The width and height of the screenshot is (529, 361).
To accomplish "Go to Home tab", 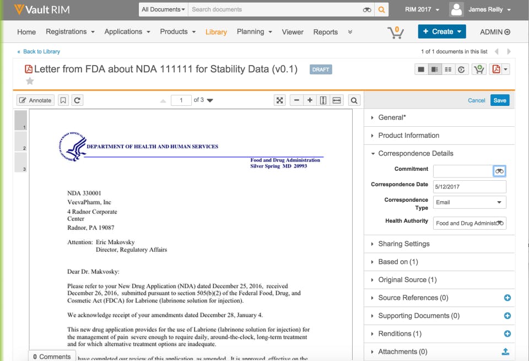I will click(26, 32).
